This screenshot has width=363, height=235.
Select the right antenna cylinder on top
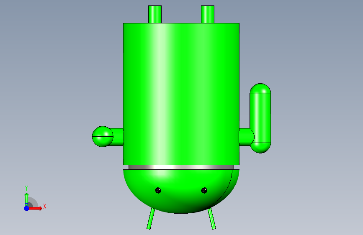(207, 14)
